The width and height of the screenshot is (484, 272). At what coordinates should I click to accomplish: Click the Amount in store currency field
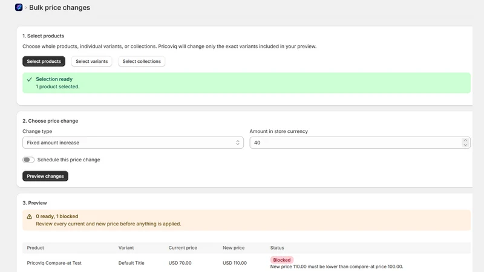click(x=360, y=143)
